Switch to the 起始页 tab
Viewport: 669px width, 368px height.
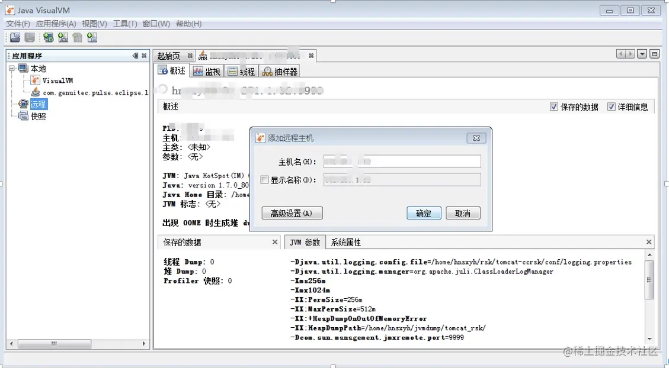169,56
